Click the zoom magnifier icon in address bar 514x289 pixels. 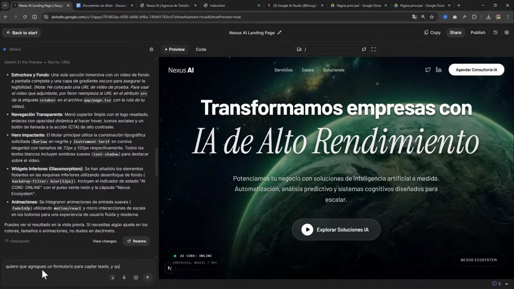[x=423, y=17]
